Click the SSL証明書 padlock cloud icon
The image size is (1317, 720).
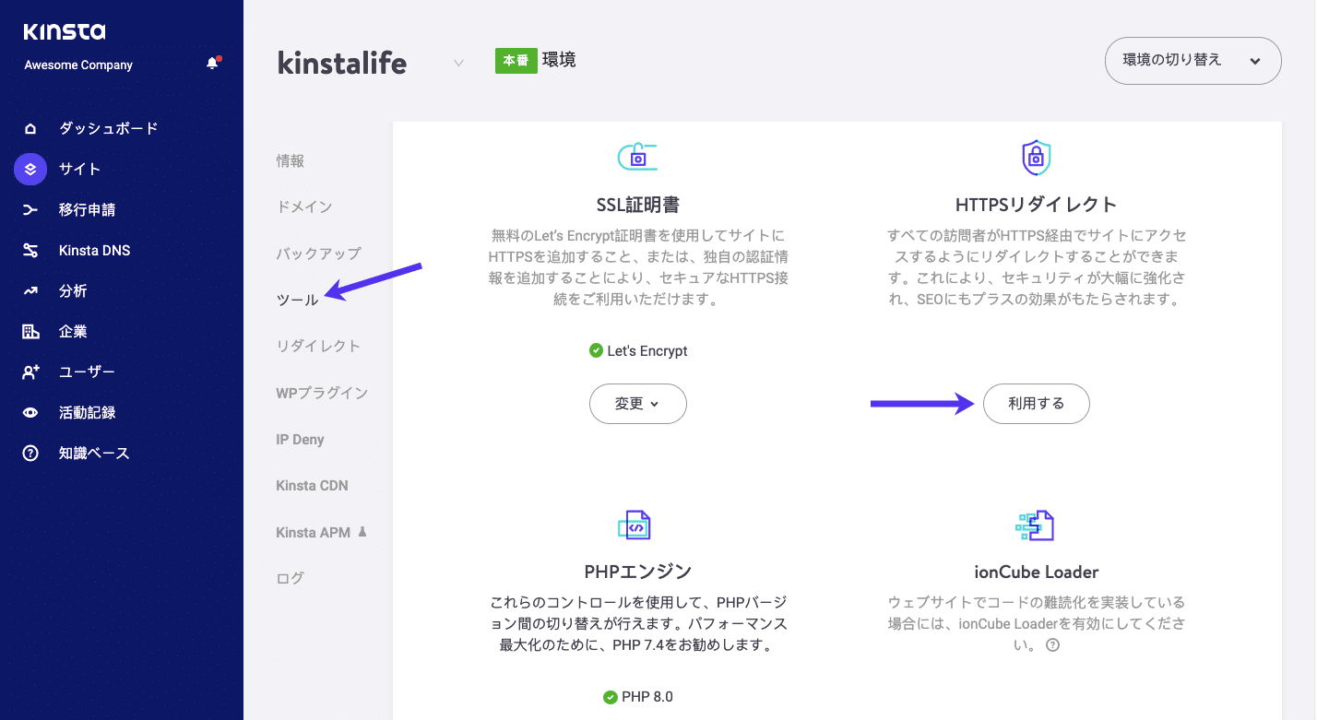tap(637, 156)
